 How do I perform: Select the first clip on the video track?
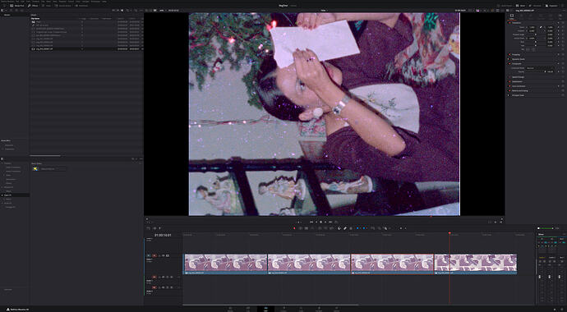pos(226,264)
